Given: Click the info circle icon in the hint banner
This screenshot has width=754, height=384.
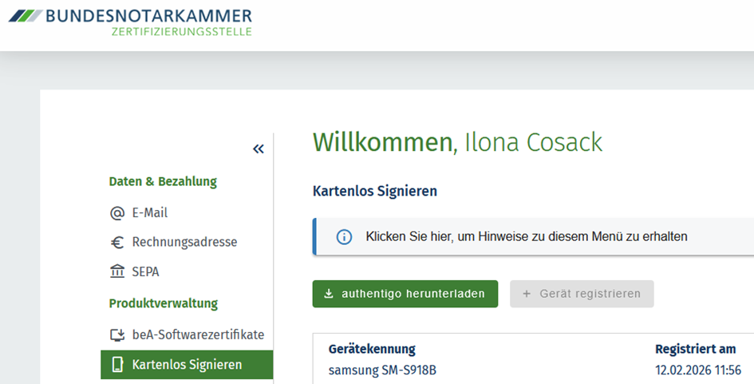Looking at the screenshot, I should click(344, 237).
